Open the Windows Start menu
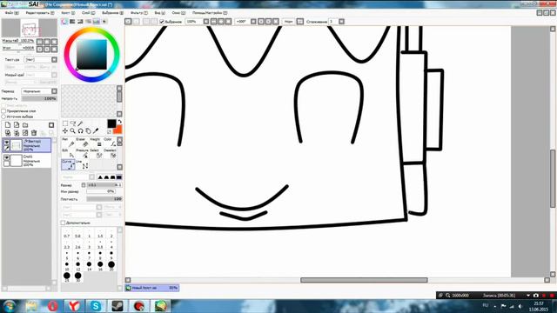 tap(10, 306)
